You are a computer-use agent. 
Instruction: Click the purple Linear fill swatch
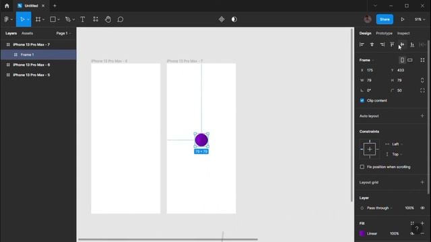362,234
